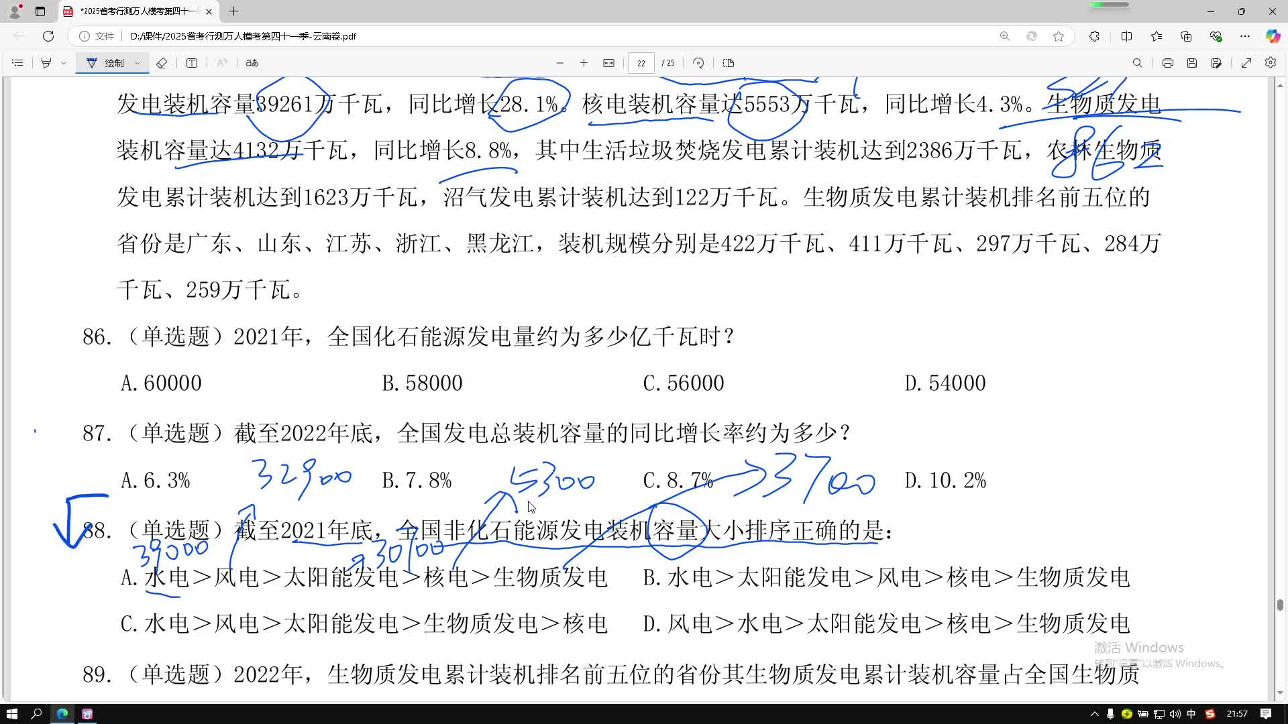
Task: Click the Zoom in button
Action: tap(584, 62)
